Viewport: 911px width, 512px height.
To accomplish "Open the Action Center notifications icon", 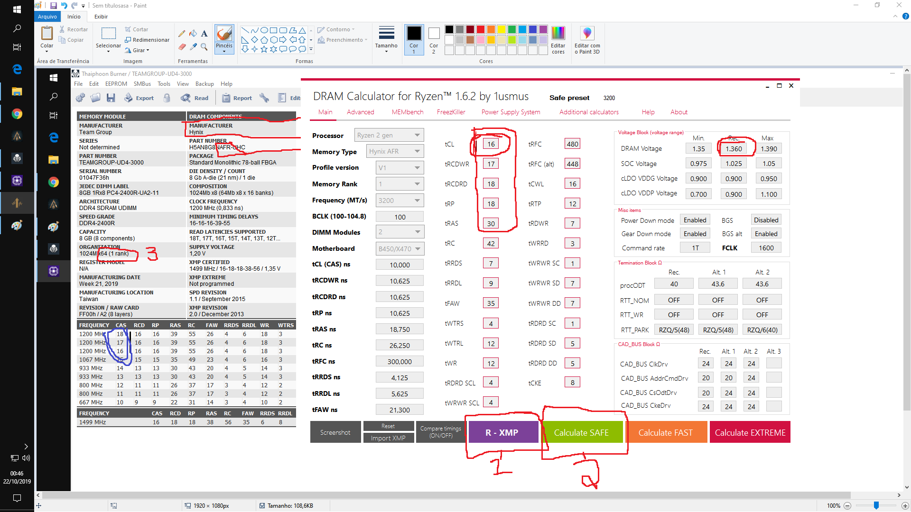I will pyautogui.click(x=17, y=498).
